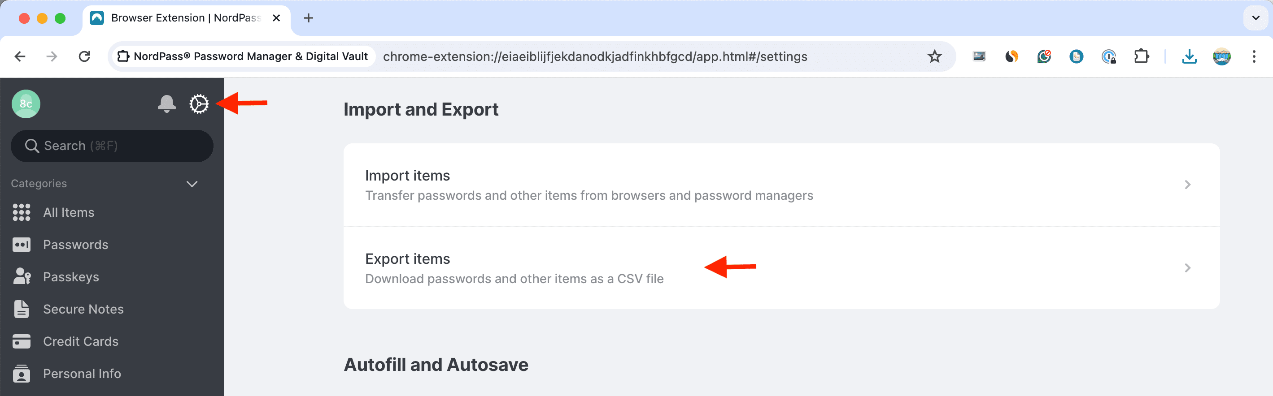The height and width of the screenshot is (396, 1273).
Task: Open the Passwords category
Action: click(75, 245)
